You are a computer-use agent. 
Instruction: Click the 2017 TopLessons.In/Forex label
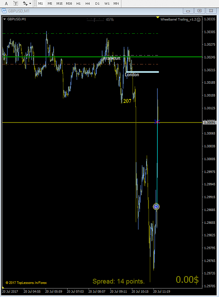[x=26, y=283]
